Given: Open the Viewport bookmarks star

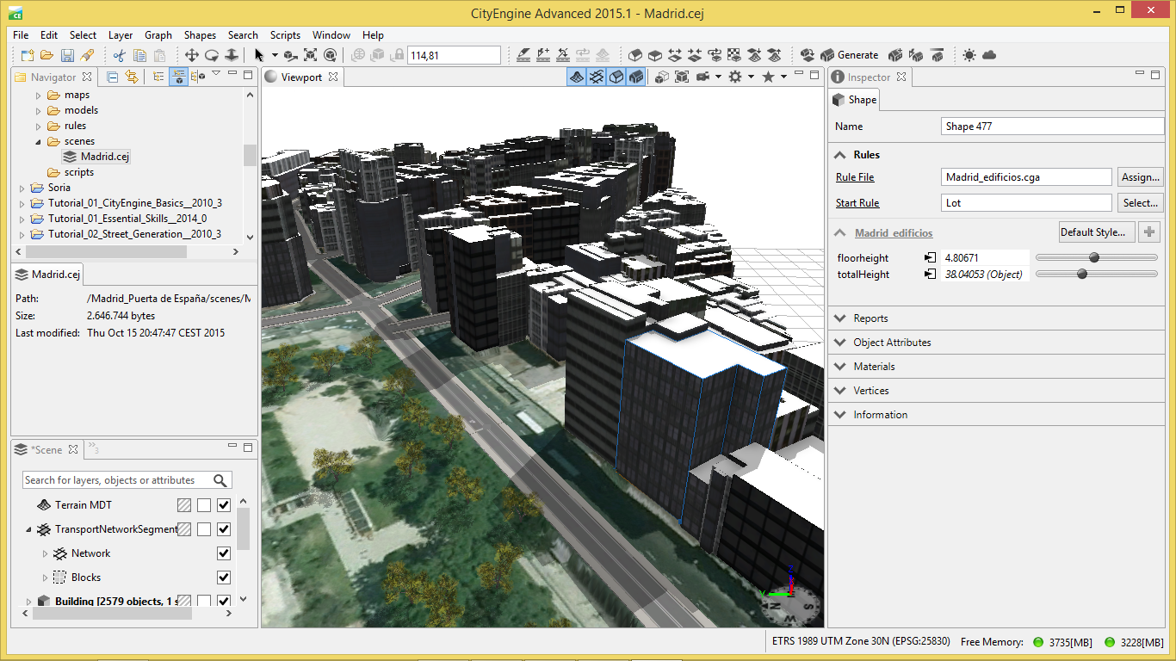Looking at the screenshot, I should point(768,77).
